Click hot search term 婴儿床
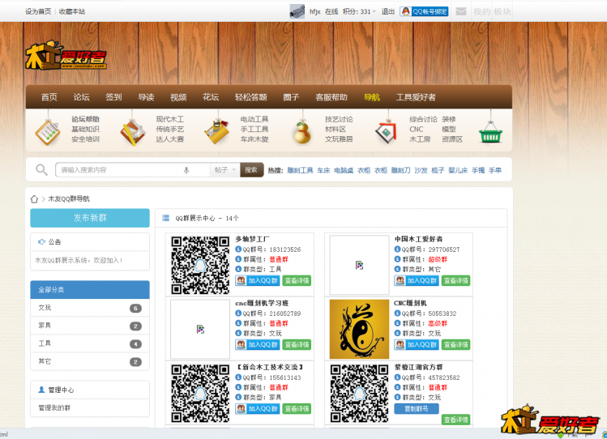The height and width of the screenshot is (439, 607). [x=458, y=170]
